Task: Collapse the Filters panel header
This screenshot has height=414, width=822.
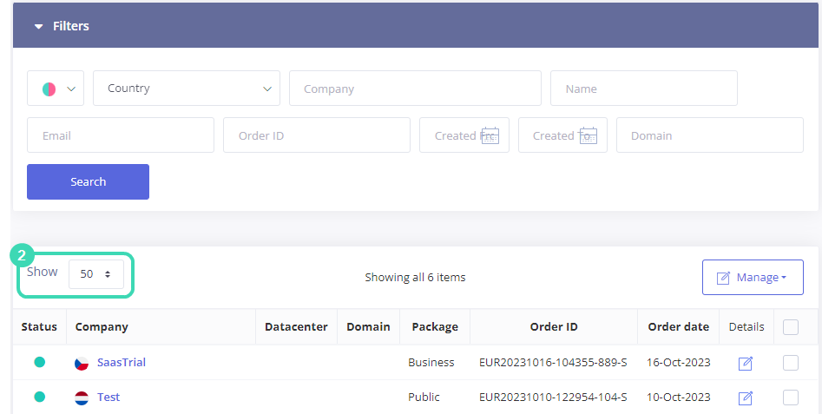Action: point(62,26)
